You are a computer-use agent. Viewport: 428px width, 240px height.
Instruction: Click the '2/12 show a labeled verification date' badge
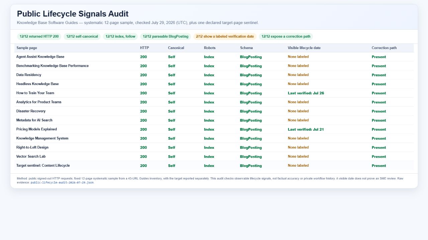pos(225,37)
